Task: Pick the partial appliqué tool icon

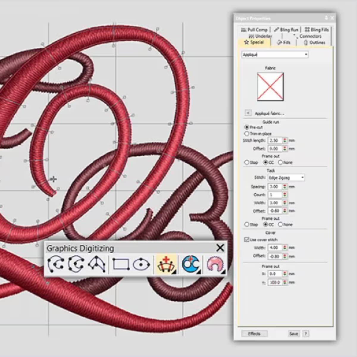Action: coord(215,264)
